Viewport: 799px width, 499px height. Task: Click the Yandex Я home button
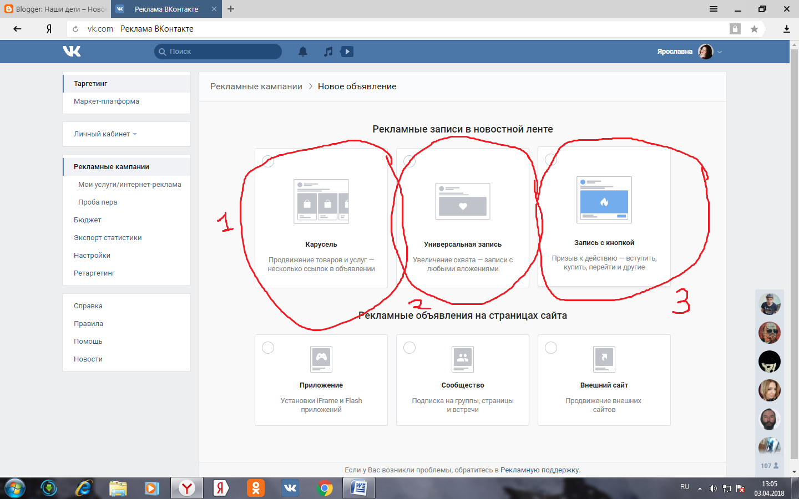coord(49,29)
